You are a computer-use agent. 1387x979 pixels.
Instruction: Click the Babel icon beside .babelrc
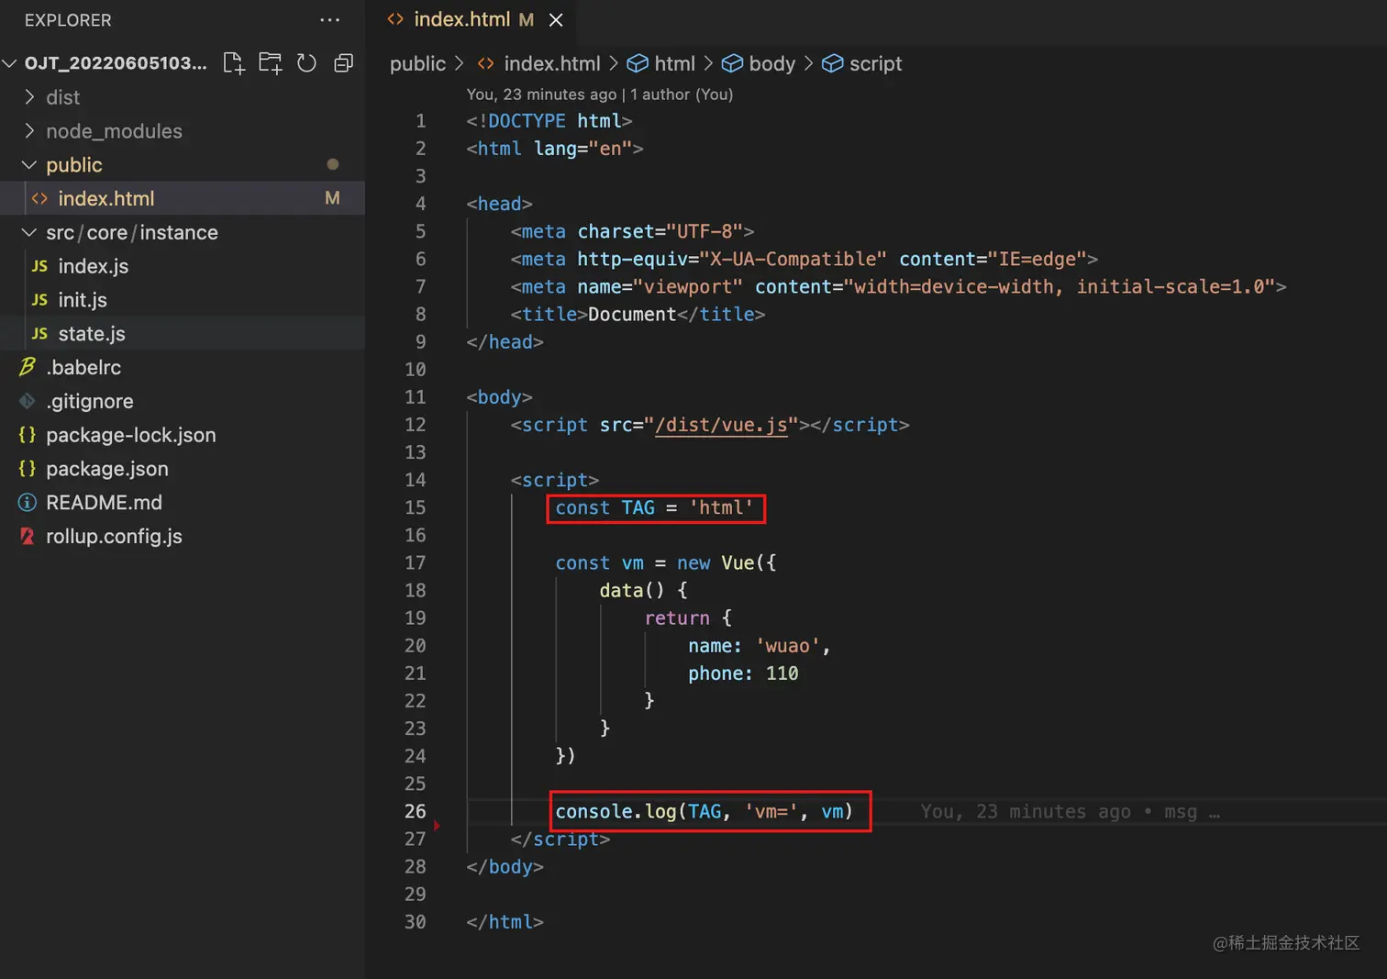tap(28, 367)
